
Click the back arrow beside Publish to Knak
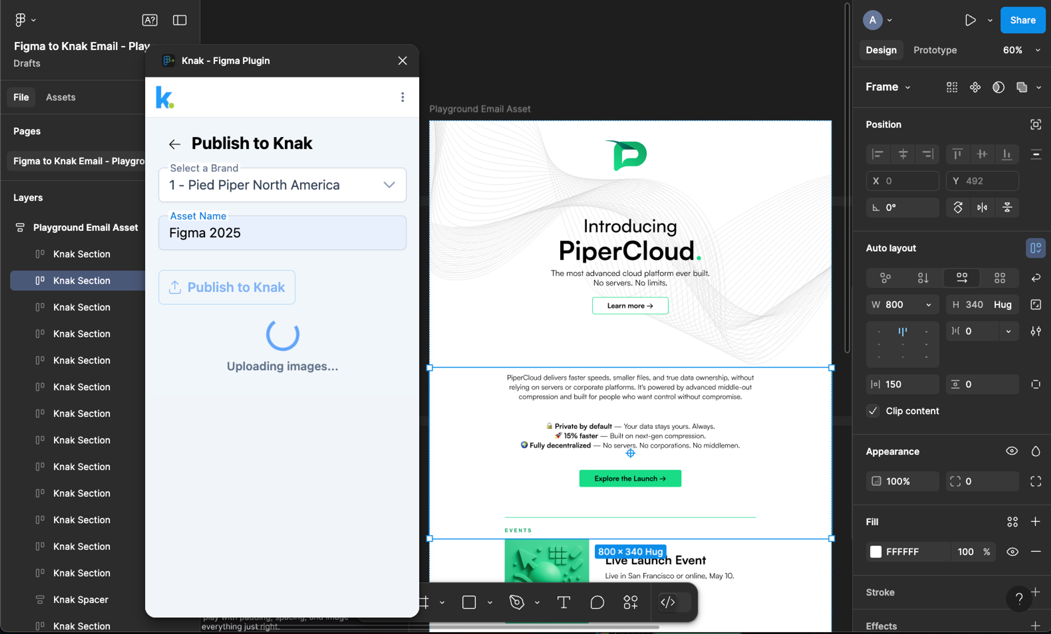tap(175, 144)
